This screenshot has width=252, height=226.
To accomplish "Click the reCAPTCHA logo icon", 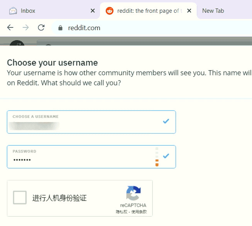I will click(x=134, y=193).
